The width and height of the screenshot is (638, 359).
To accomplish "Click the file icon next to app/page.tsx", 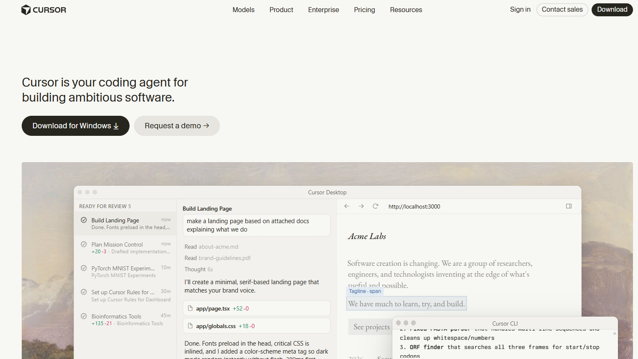I will 190,308.
